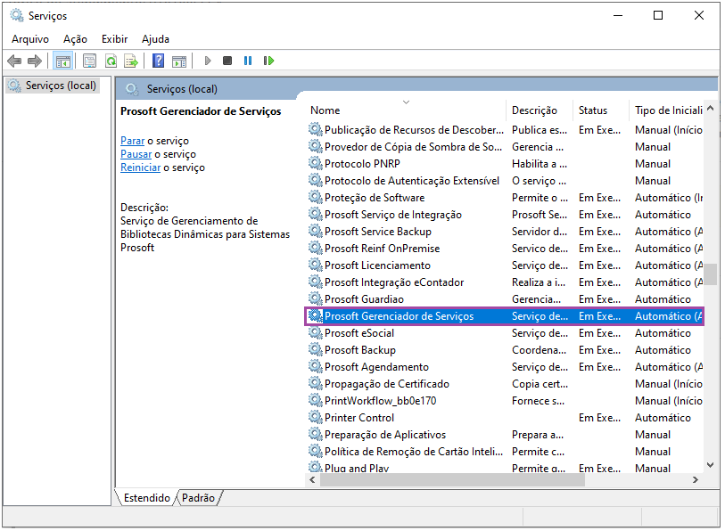Sort list by Nome column header

pyautogui.click(x=325, y=110)
